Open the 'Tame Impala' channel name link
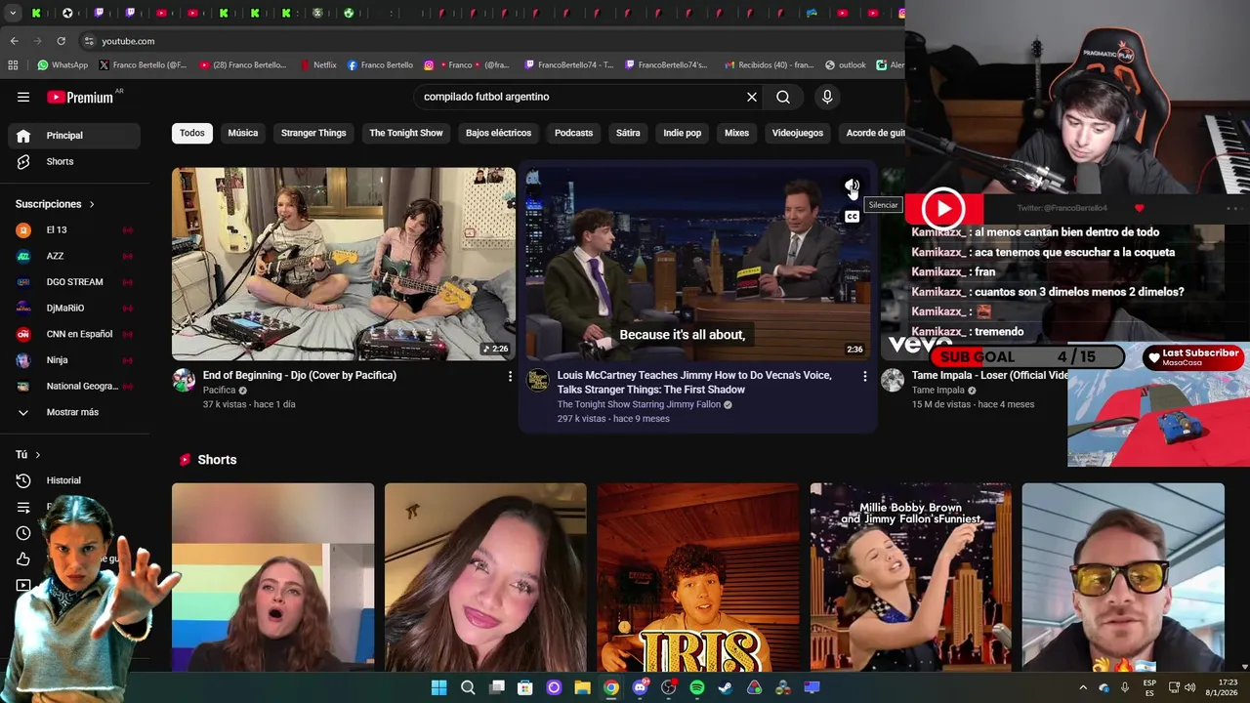Screen dimensions: 1250x703 point(937,390)
